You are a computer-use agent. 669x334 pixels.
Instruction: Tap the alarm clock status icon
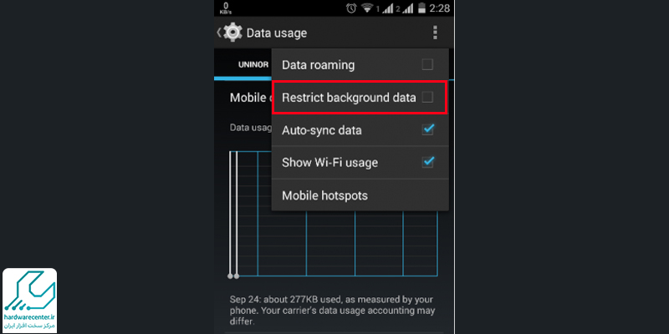click(351, 8)
